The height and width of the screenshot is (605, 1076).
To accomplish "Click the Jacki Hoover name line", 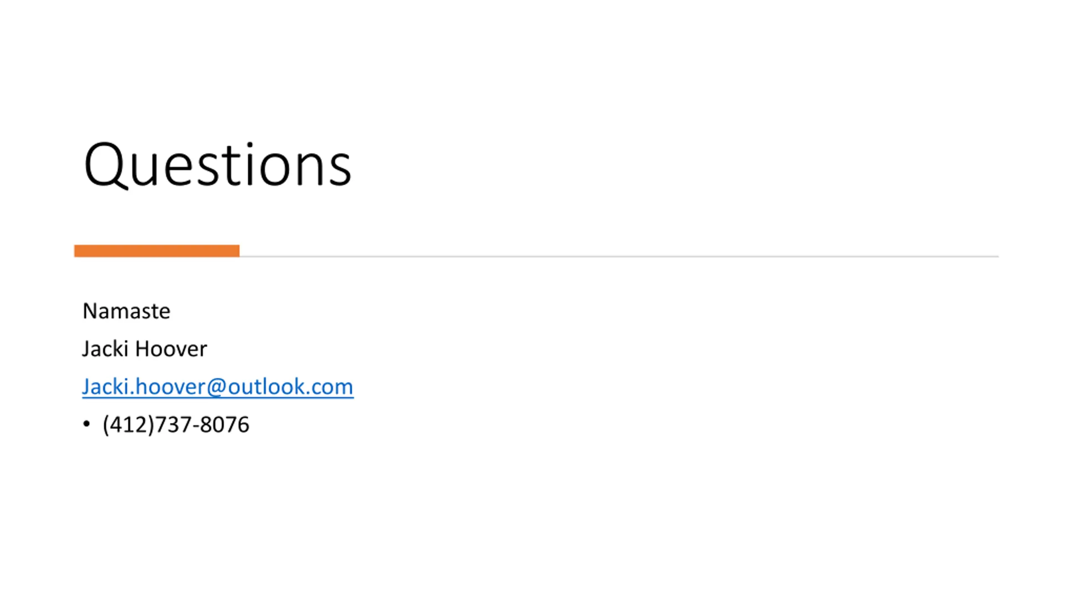I will pyautogui.click(x=144, y=349).
